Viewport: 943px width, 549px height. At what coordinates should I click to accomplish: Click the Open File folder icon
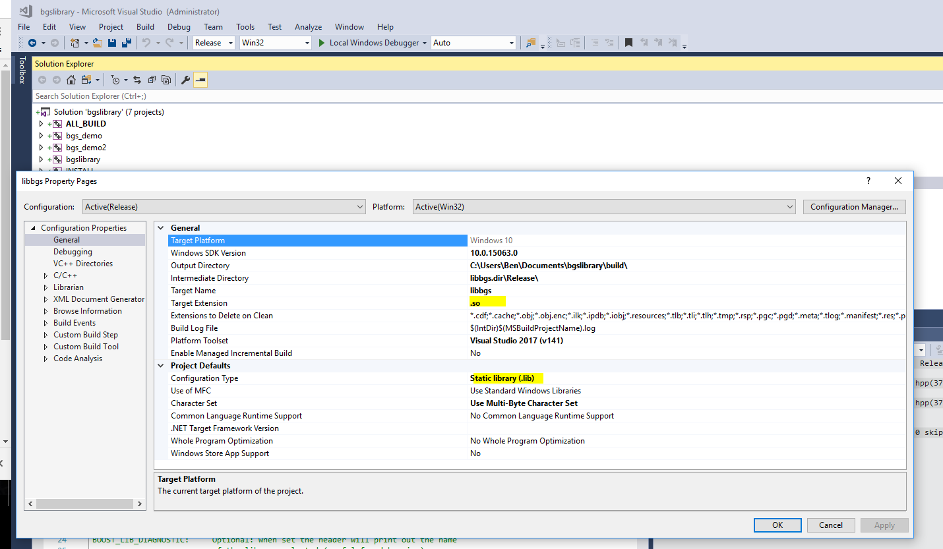(98, 43)
